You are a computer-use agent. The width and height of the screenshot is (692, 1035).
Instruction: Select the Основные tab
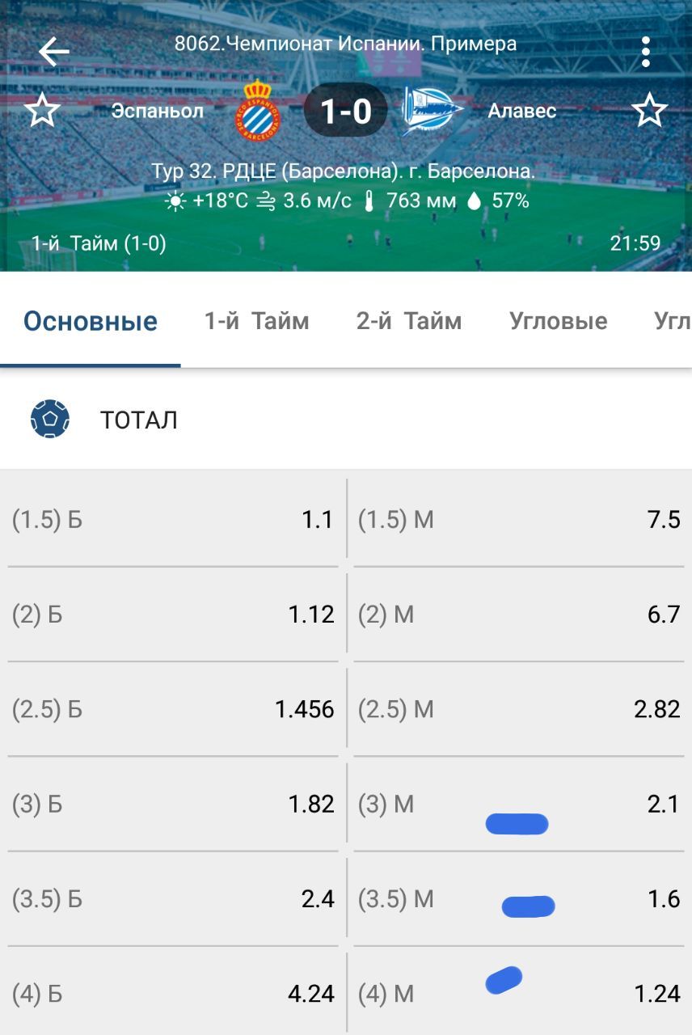click(91, 322)
